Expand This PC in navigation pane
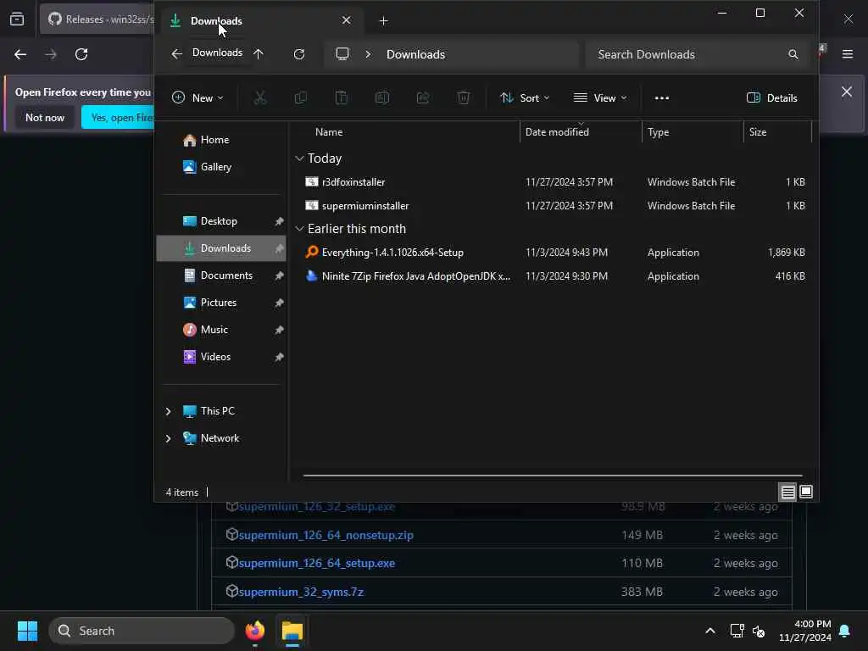This screenshot has height=651, width=868. [x=169, y=411]
